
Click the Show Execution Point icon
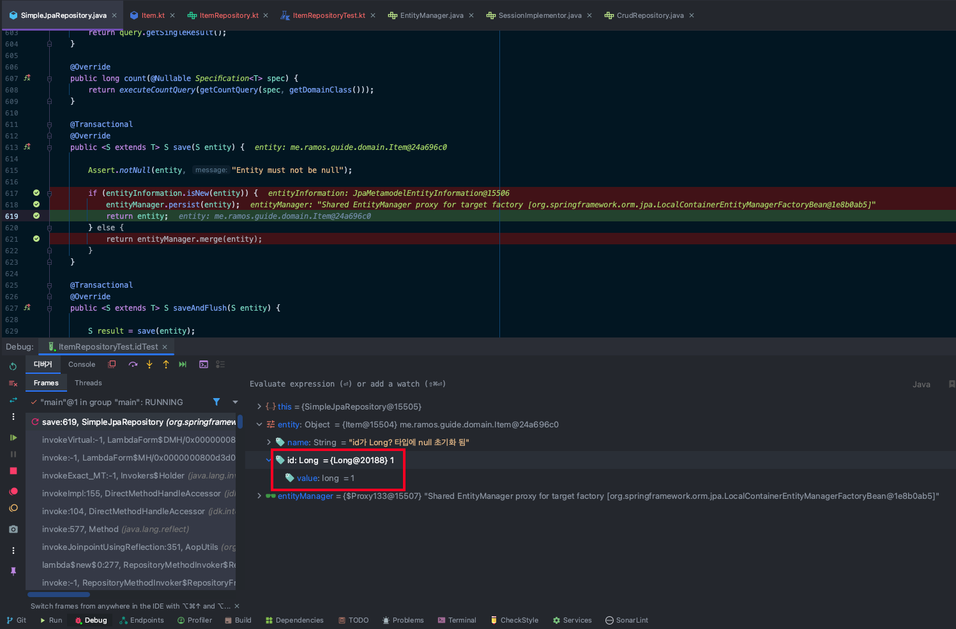[112, 364]
